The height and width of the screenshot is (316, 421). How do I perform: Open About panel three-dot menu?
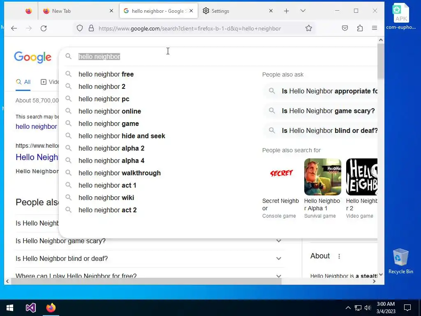point(339,256)
